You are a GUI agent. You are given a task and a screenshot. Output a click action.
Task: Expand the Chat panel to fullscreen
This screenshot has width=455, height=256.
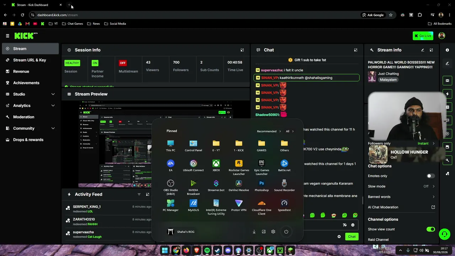(355, 50)
